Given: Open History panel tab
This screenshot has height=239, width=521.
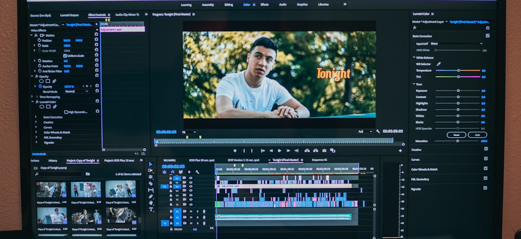Looking at the screenshot, I should point(53,161).
